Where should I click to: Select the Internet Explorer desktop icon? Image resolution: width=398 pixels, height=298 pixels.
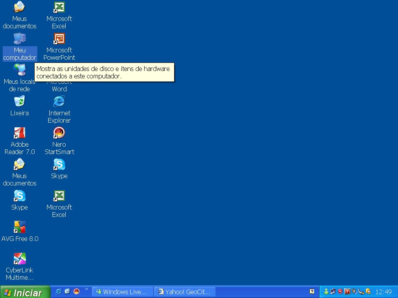(59, 109)
